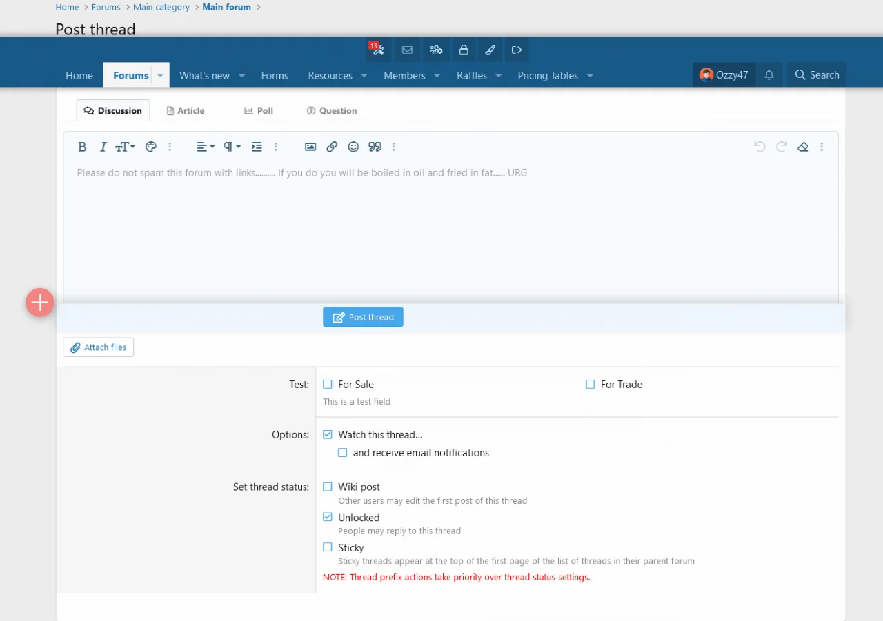883x621 pixels.
Task: Click the eraser remove formatting icon
Action: coord(802,147)
